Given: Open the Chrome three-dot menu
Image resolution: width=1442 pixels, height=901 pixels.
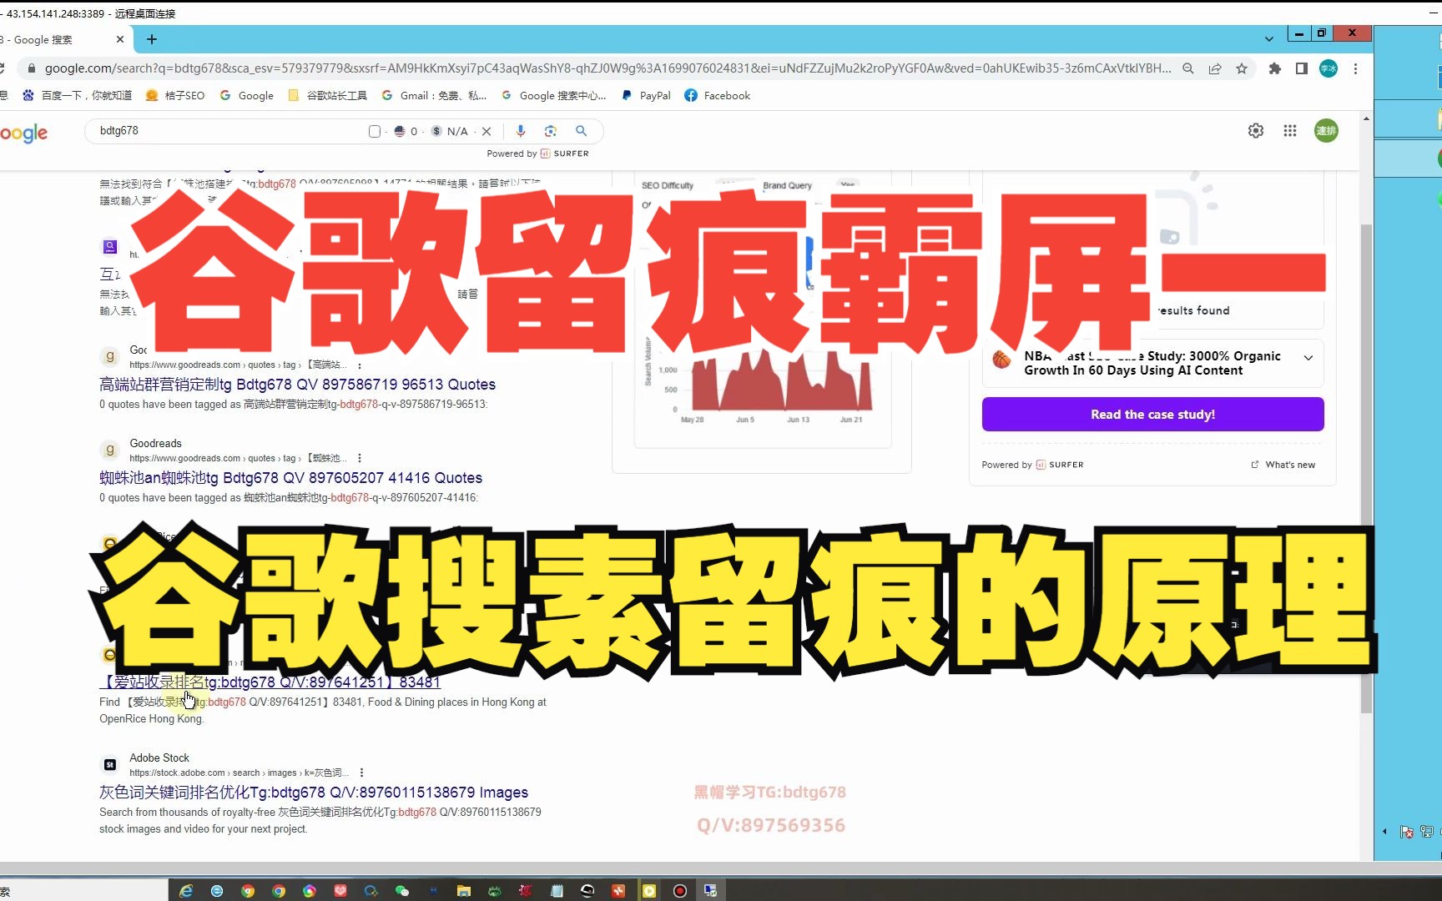Looking at the screenshot, I should point(1355,68).
